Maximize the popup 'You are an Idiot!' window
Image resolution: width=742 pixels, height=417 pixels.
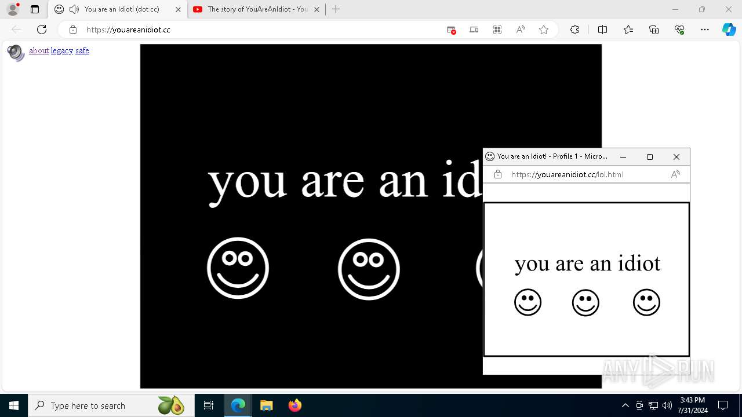tap(650, 156)
